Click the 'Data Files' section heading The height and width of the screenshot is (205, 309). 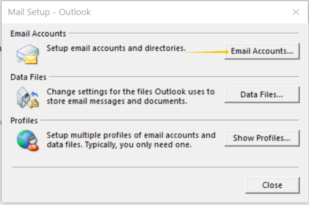click(28, 77)
